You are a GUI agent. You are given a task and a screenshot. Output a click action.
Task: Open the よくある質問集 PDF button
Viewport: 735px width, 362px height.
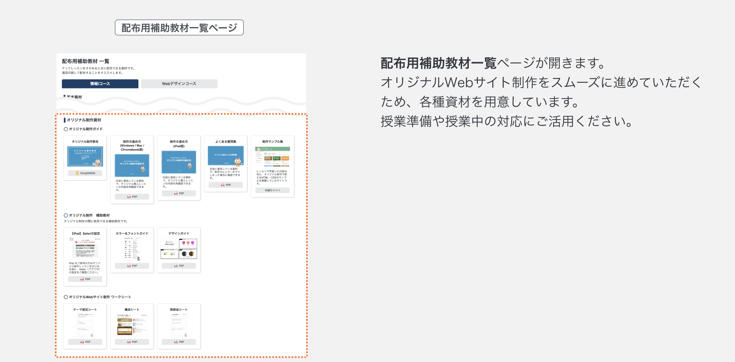[x=226, y=185]
